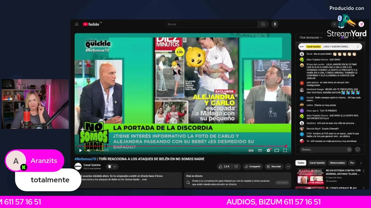Click El Canal de Ricky channel name
Image resolution: width=371 pixels, height=208 pixels.
tap(334, 178)
